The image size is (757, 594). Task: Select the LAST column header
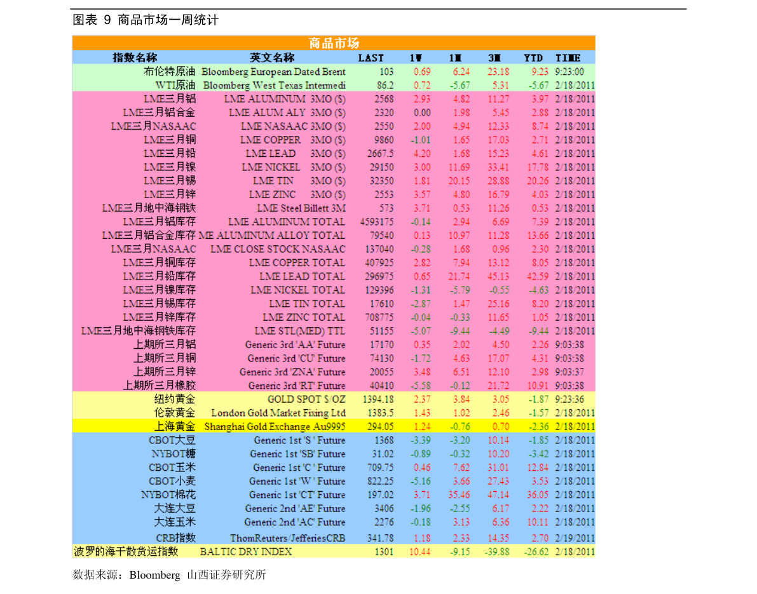pyautogui.click(x=371, y=58)
